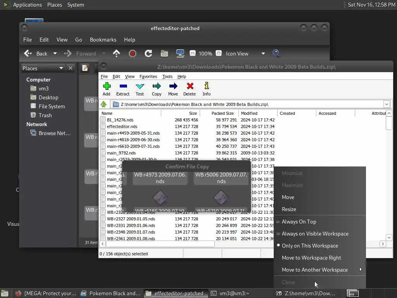Select WB r2327 2009.01.05.nds row

click(187, 219)
